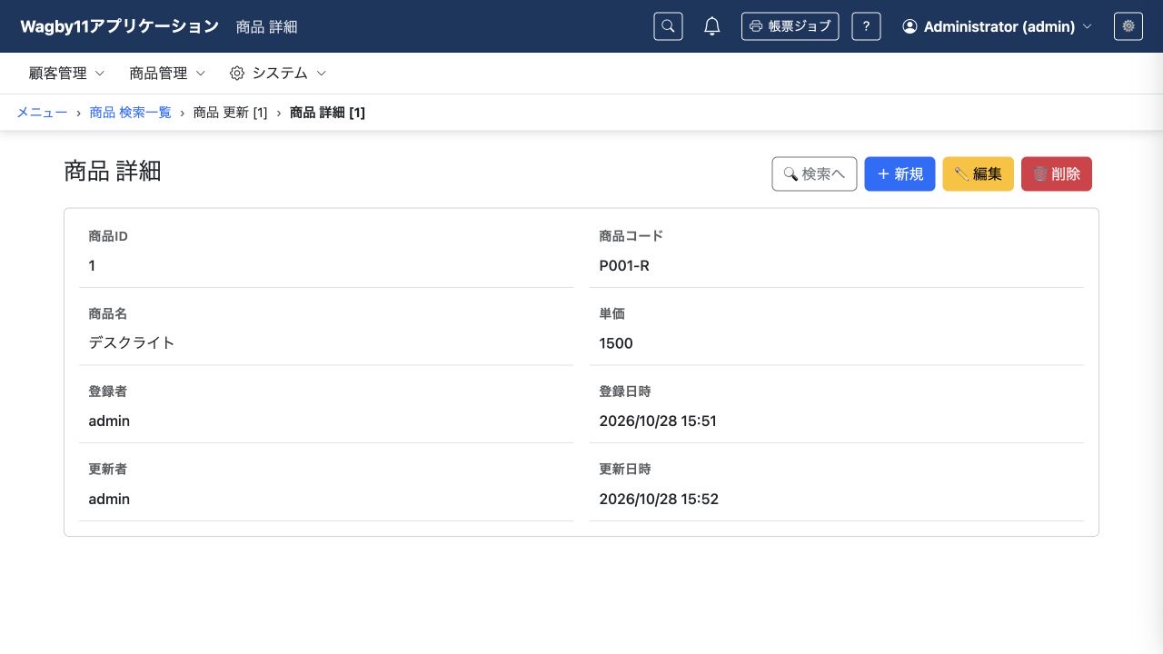The width and height of the screenshot is (1163, 654).
Task: Click the 更新日時 value 2026/10/28 15:52
Action: pyautogui.click(x=659, y=500)
